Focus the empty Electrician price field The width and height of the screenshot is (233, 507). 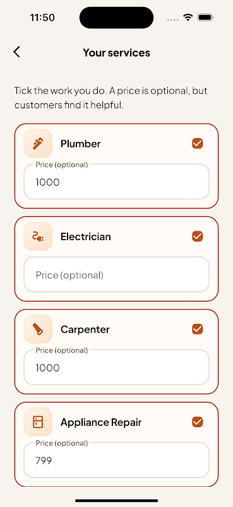pyautogui.click(x=116, y=274)
